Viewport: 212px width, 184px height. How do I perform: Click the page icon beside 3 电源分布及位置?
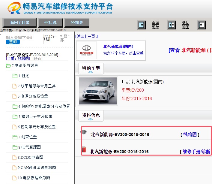(x=14, y=96)
